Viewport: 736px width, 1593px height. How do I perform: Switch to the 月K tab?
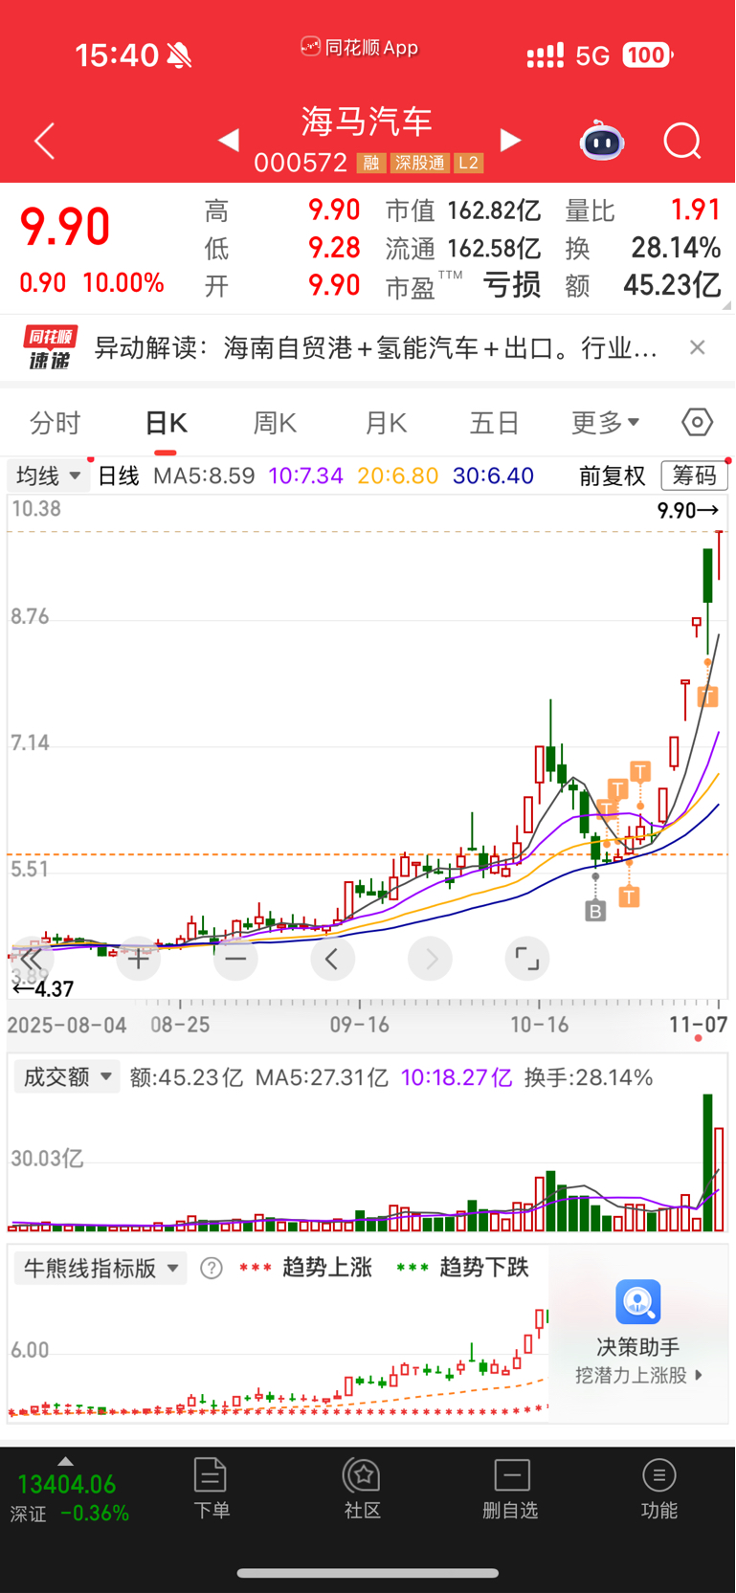tap(386, 423)
